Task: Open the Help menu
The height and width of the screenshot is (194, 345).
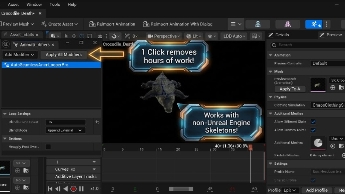Action: tap(72, 5)
